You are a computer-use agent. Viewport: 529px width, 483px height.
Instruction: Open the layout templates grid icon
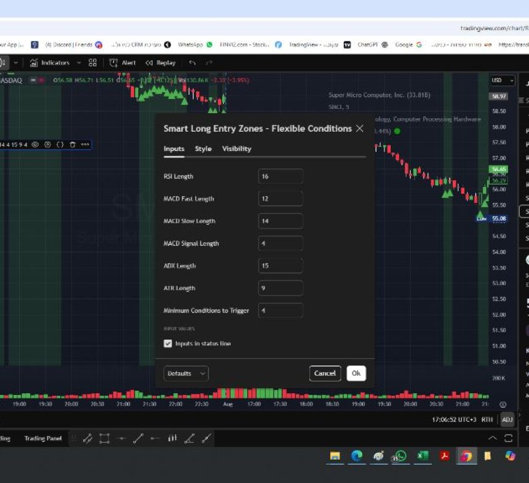click(93, 63)
